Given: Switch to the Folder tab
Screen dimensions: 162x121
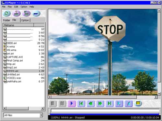Looking at the screenshot, I should [6, 20].
